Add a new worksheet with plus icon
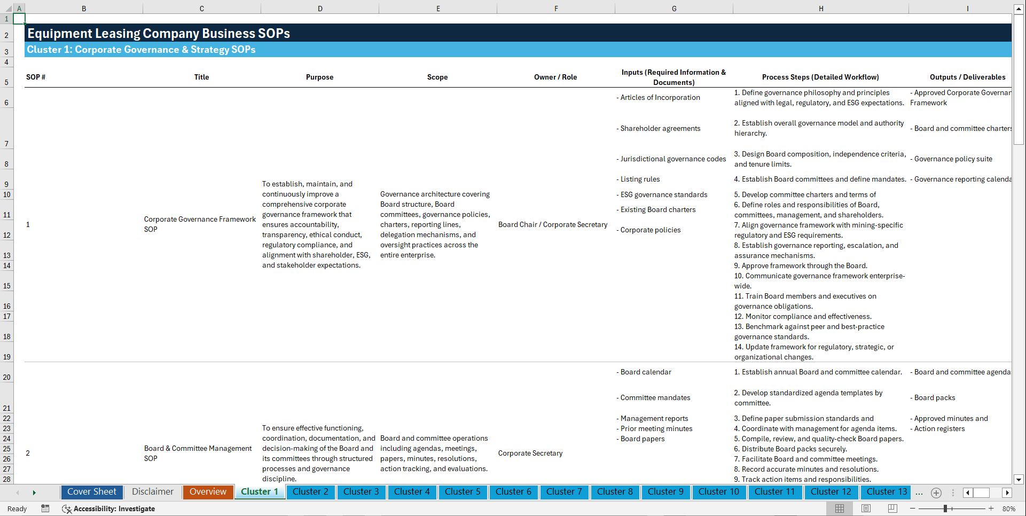The image size is (1026, 516). pyautogui.click(x=936, y=492)
